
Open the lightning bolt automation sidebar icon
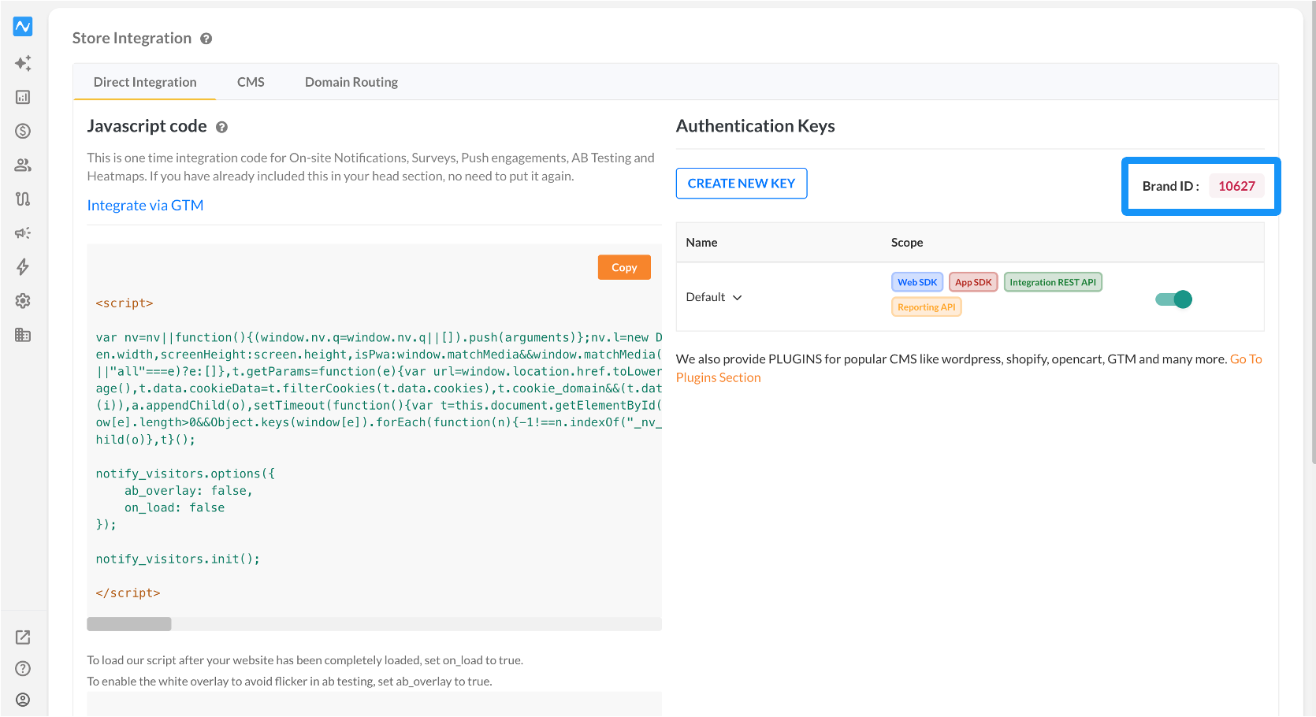[x=23, y=266]
